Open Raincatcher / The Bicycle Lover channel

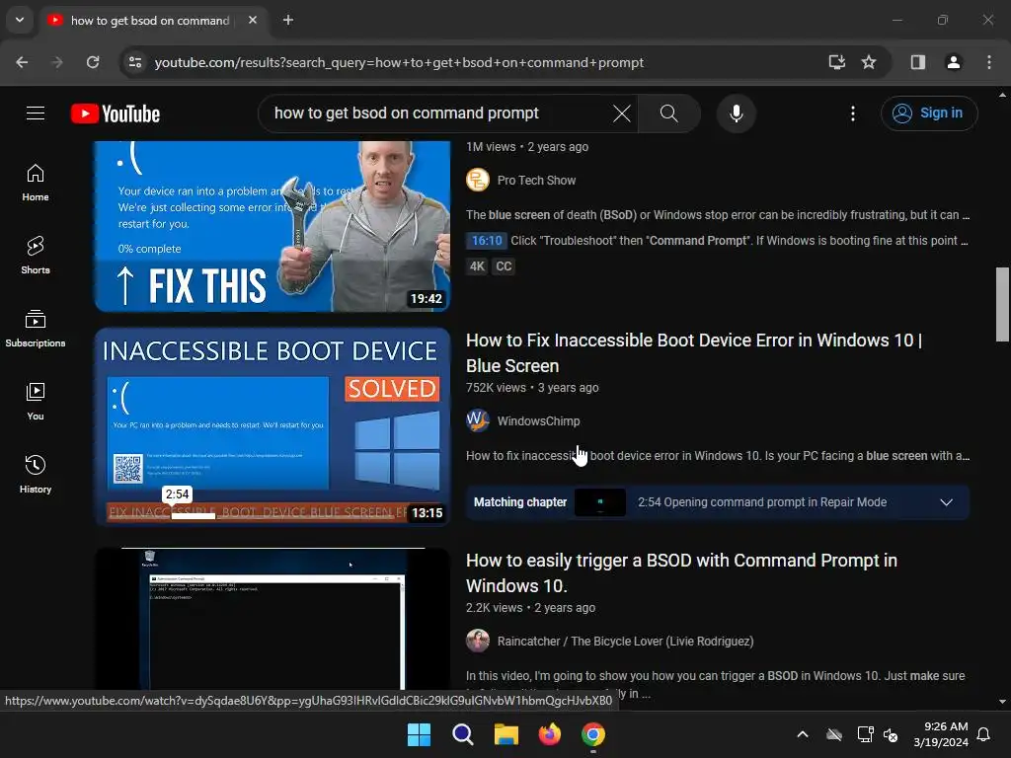pos(625,642)
